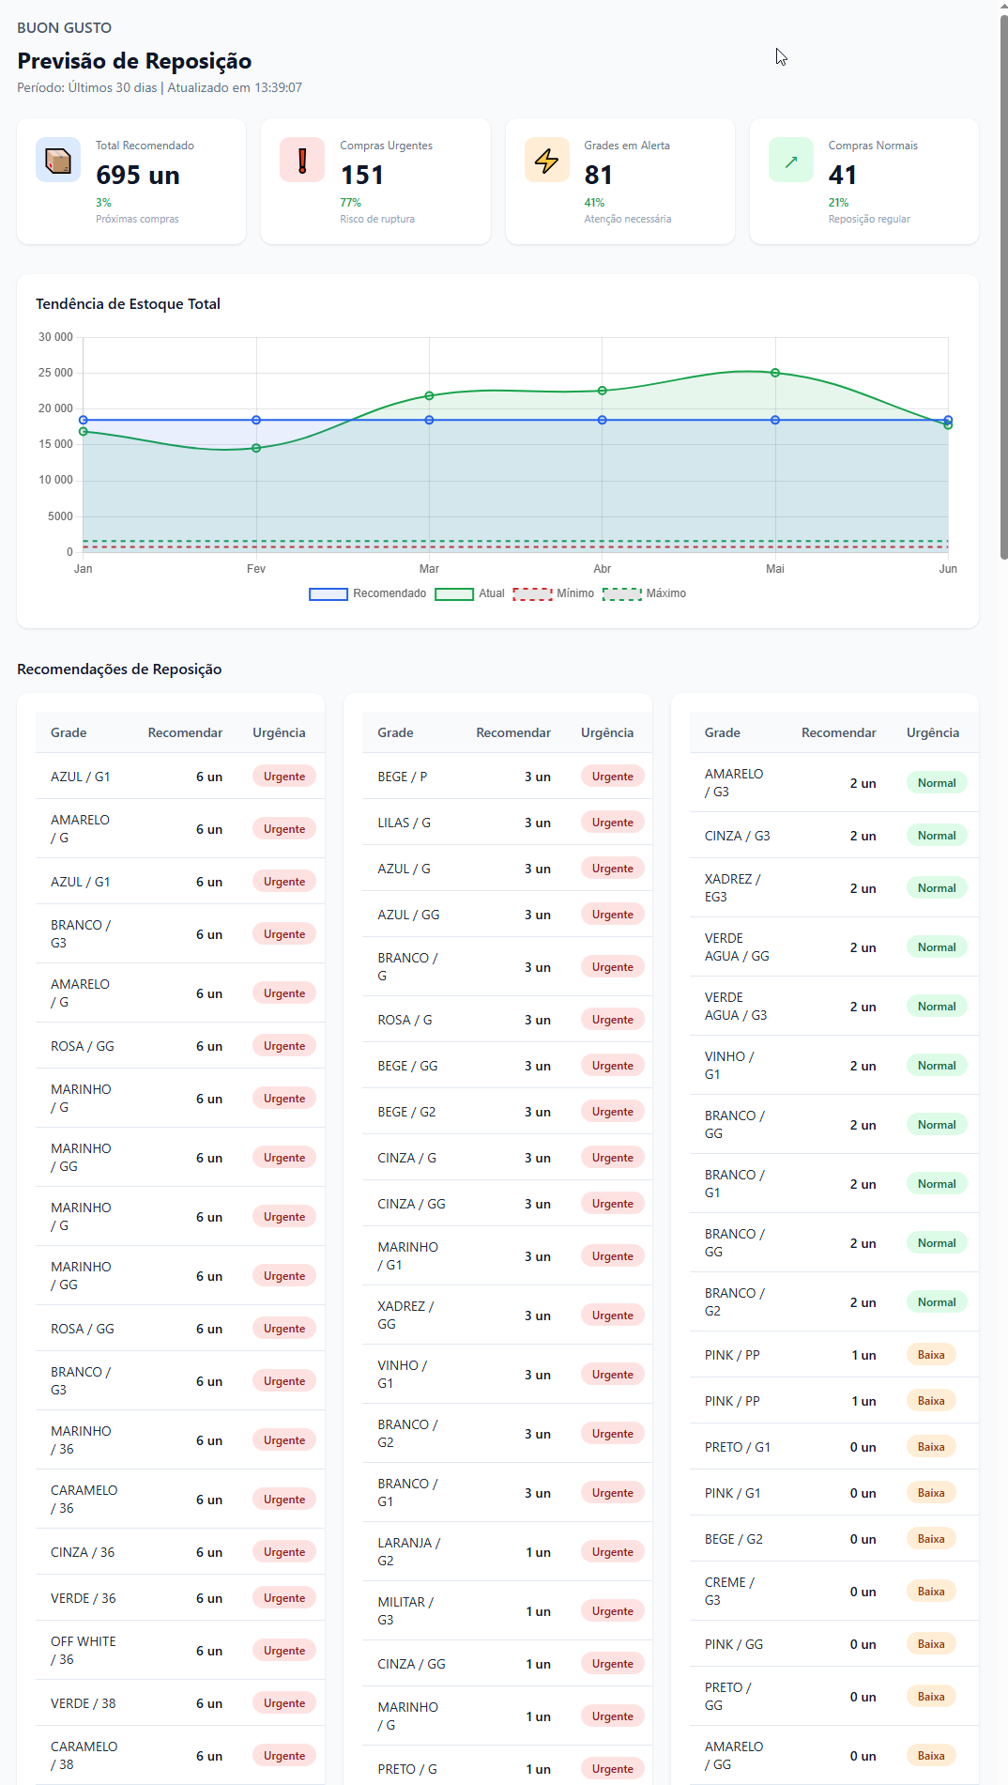Viewport: 1008px width, 1785px height.
Task: Click the Normal badge for CINZA / G3
Action: click(936, 836)
